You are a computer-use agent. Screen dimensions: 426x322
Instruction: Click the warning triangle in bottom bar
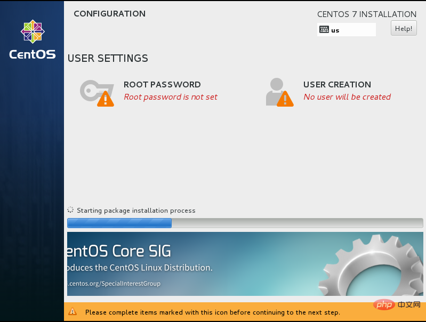(73, 311)
